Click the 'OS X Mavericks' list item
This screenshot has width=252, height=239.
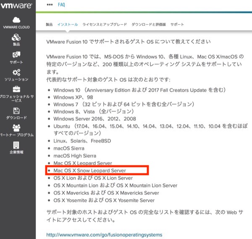[106, 193]
